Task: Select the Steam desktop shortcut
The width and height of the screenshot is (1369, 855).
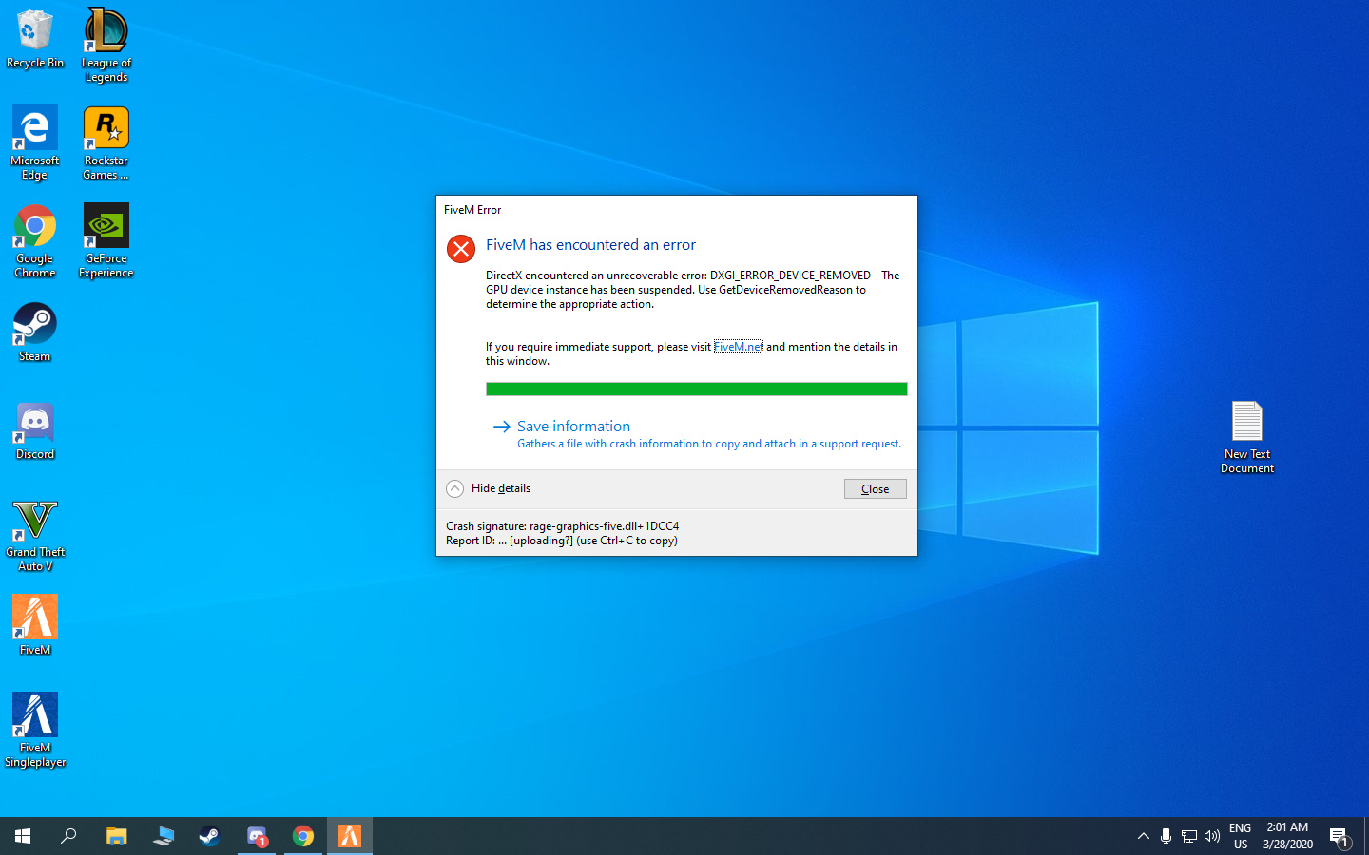Action: pyautogui.click(x=35, y=332)
